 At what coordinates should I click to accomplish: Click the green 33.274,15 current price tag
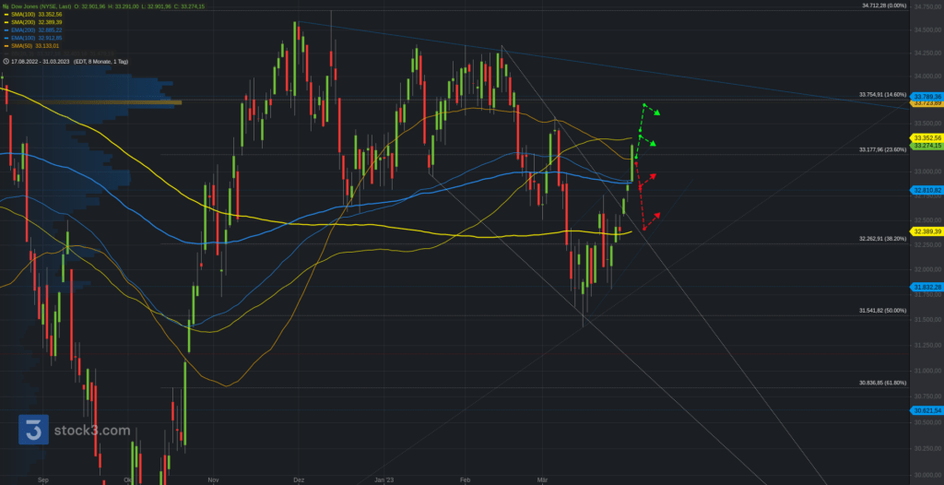pyautogui.click(x=927, y=146)
